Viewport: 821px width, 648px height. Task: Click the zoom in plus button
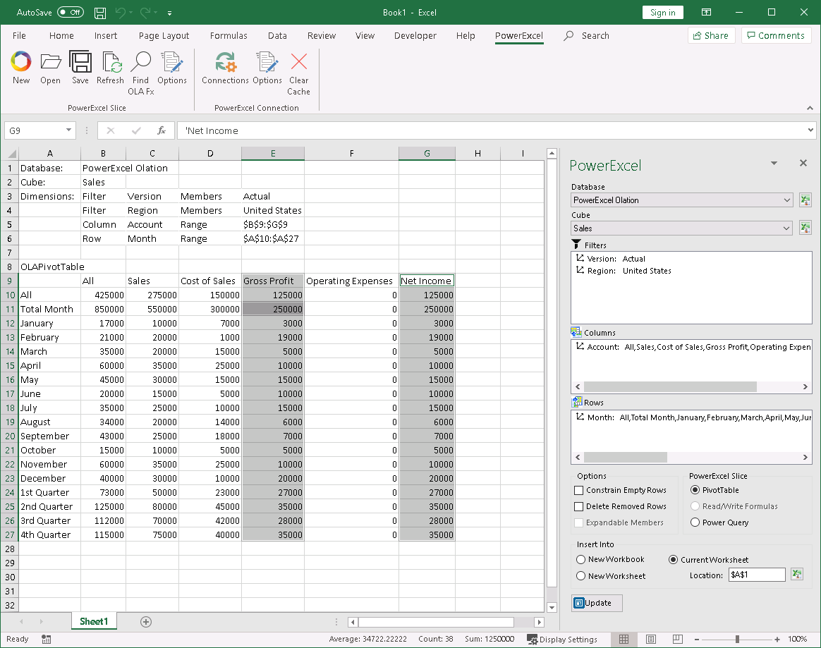point(777,639)
